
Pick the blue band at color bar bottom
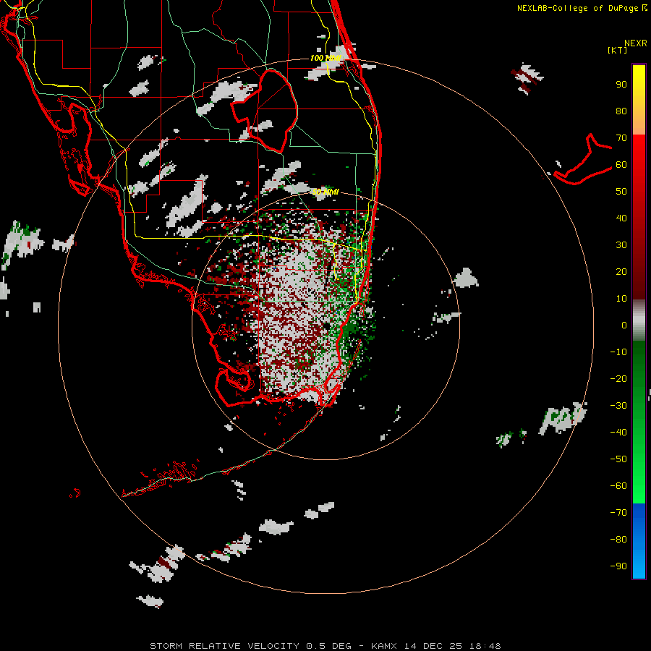tap(639, 540)
